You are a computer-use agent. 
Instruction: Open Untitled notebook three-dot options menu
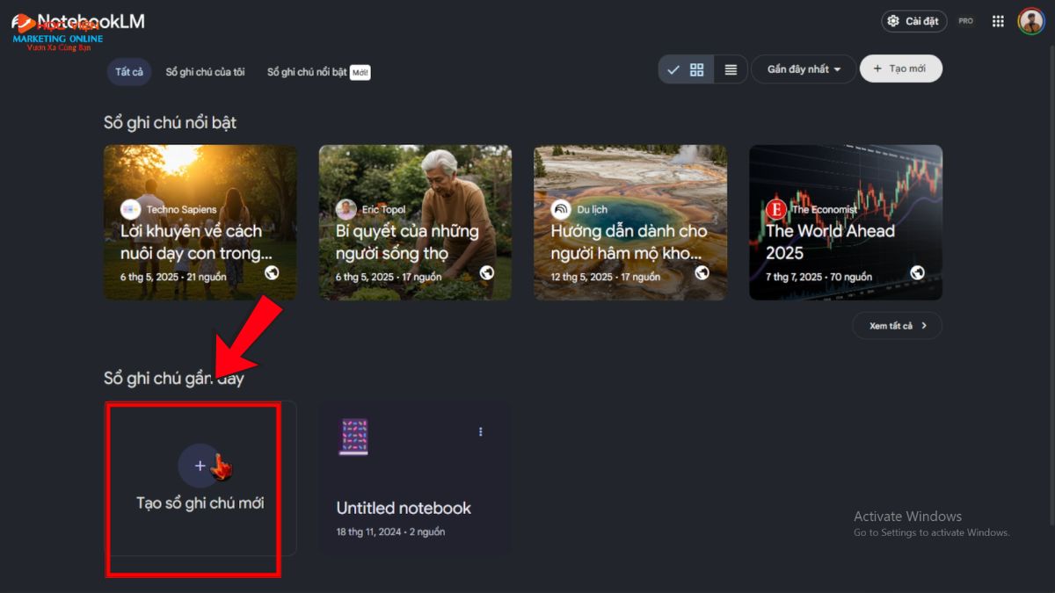(480, 431)
